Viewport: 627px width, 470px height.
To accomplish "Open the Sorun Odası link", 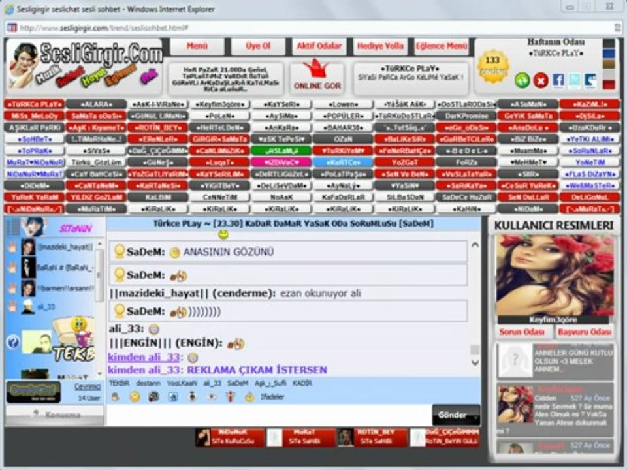I will pos(522,332).
